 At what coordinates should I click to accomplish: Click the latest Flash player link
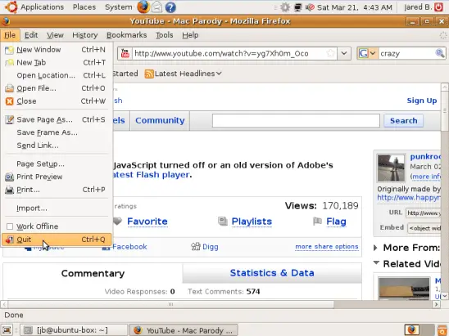152,175
